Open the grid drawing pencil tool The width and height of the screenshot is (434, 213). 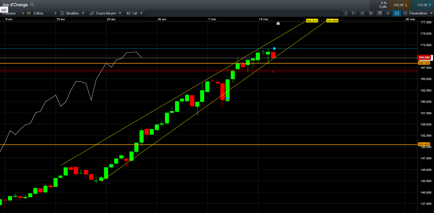coord(371,13)
